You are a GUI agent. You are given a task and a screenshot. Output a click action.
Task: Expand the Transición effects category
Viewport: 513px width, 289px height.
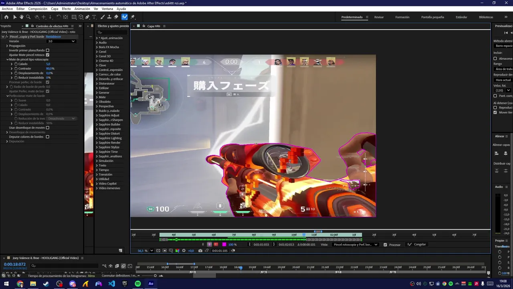click(x=97, y=175)
